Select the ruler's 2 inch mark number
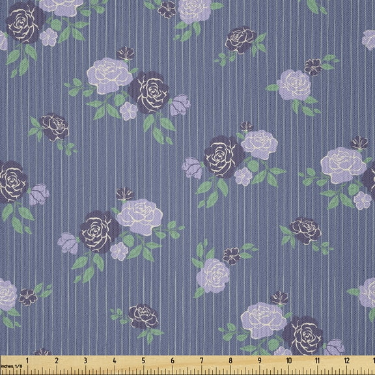This screenshot has height=375, width=375. [x=57, y=361]
